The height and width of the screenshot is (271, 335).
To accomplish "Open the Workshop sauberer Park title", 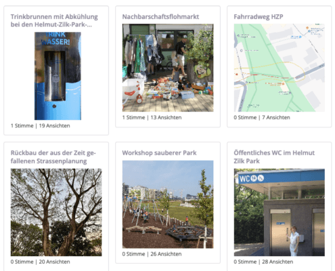I will point(159,153).
